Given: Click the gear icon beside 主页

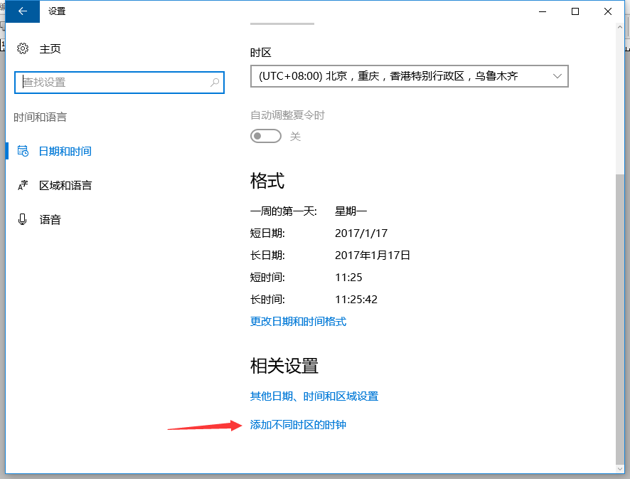Looking at the screenshot, I should (x=21, y=48).
